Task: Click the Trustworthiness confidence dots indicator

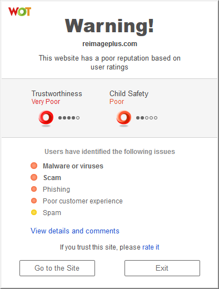Action: coord(69,118)
